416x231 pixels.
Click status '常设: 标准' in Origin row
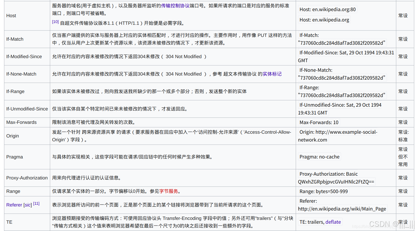[403, 136]
